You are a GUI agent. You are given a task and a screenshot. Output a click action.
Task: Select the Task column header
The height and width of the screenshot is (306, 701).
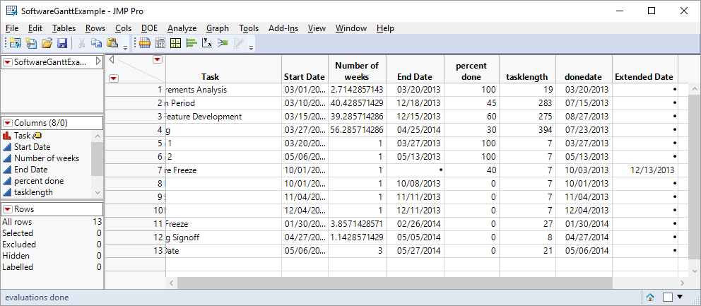tap(210, 77)
